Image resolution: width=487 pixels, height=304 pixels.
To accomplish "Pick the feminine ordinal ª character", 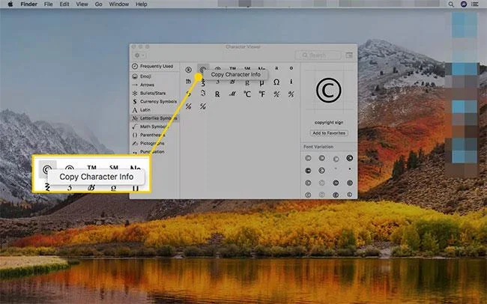I will [276, 67].
